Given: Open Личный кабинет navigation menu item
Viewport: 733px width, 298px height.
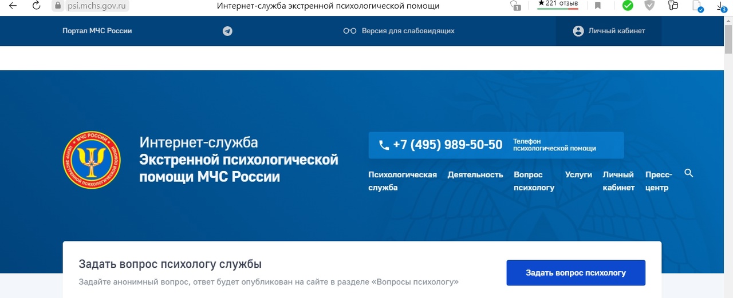Looking at the screenshot, I should point(618,181).
